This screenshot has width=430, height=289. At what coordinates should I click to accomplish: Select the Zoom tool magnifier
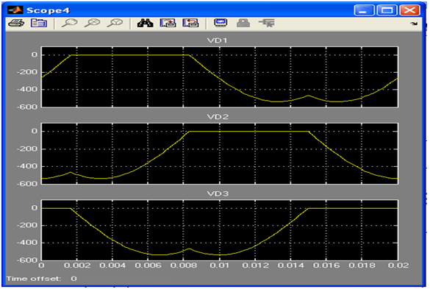[69, 23]
